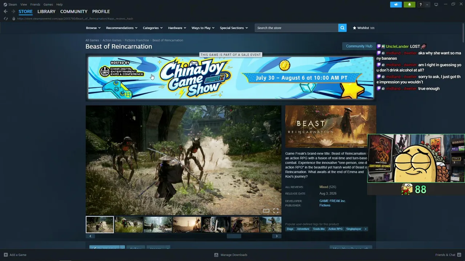Open the blue announcements megaphone button
Image resolution: width=465 pixels, height=261 pixels.
point(396,4)
